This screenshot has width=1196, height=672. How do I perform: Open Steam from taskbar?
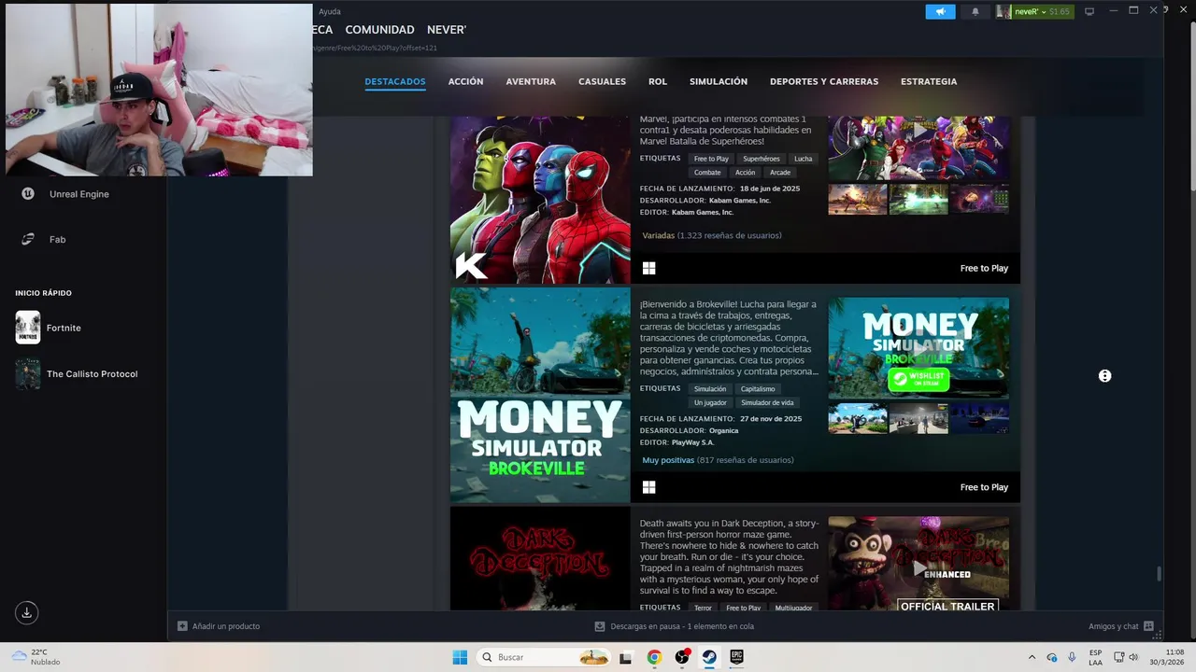[x=709, y=657]
